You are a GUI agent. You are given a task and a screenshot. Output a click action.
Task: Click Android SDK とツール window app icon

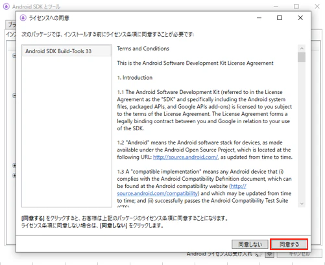[6, 6]
